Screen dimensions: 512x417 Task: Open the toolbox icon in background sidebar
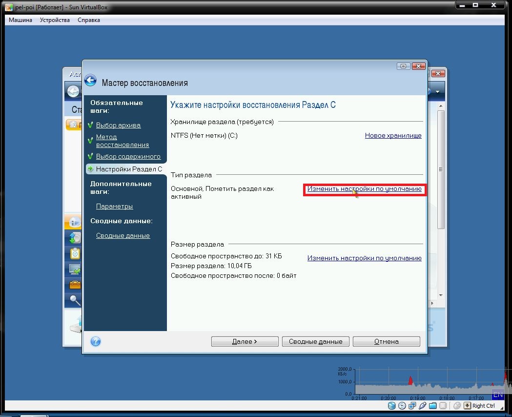(x=75, y=284)
